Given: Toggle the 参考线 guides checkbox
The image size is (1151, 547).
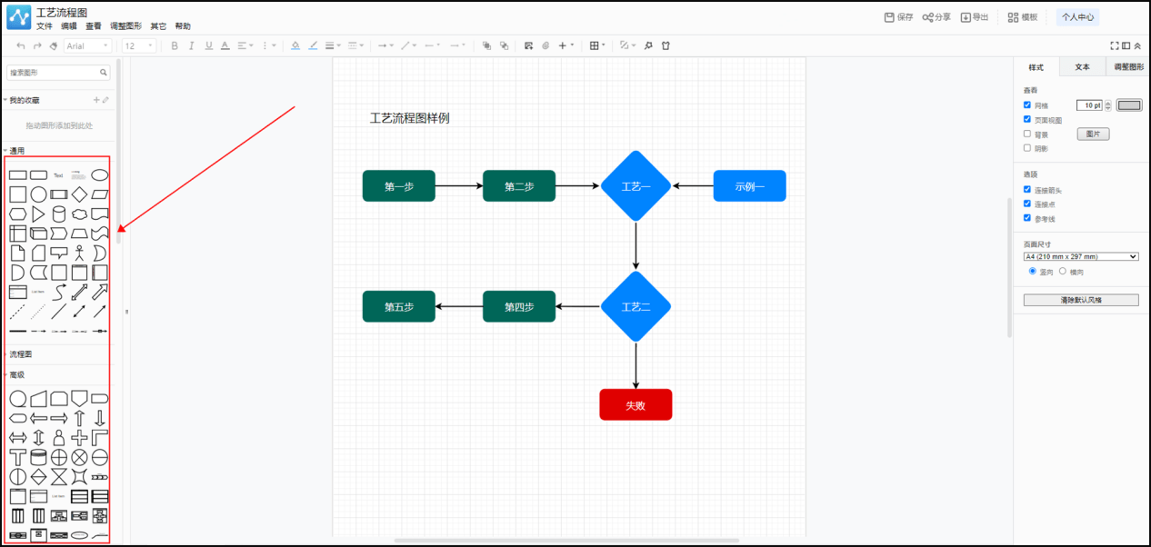Looking at the screenshot, I should click(x=1027, y=218).
